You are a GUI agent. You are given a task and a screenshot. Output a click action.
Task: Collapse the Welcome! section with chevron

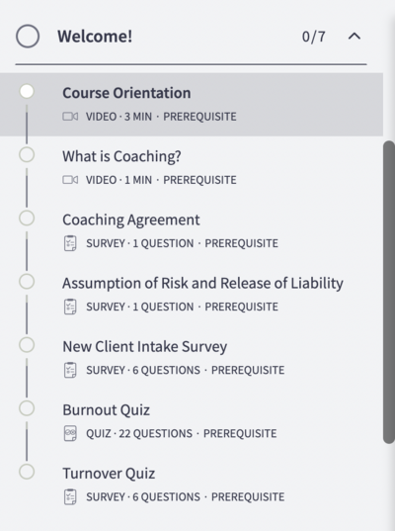[x=355, y=36]
